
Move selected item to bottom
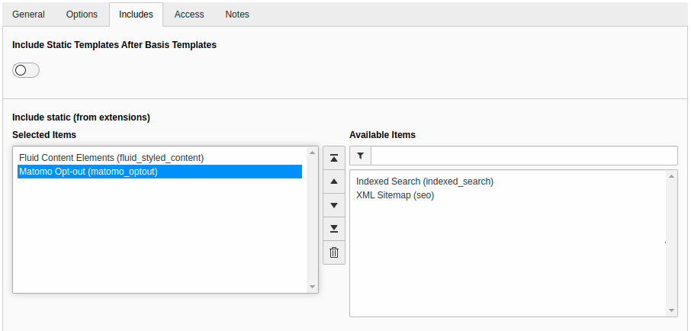pos(334,229)
